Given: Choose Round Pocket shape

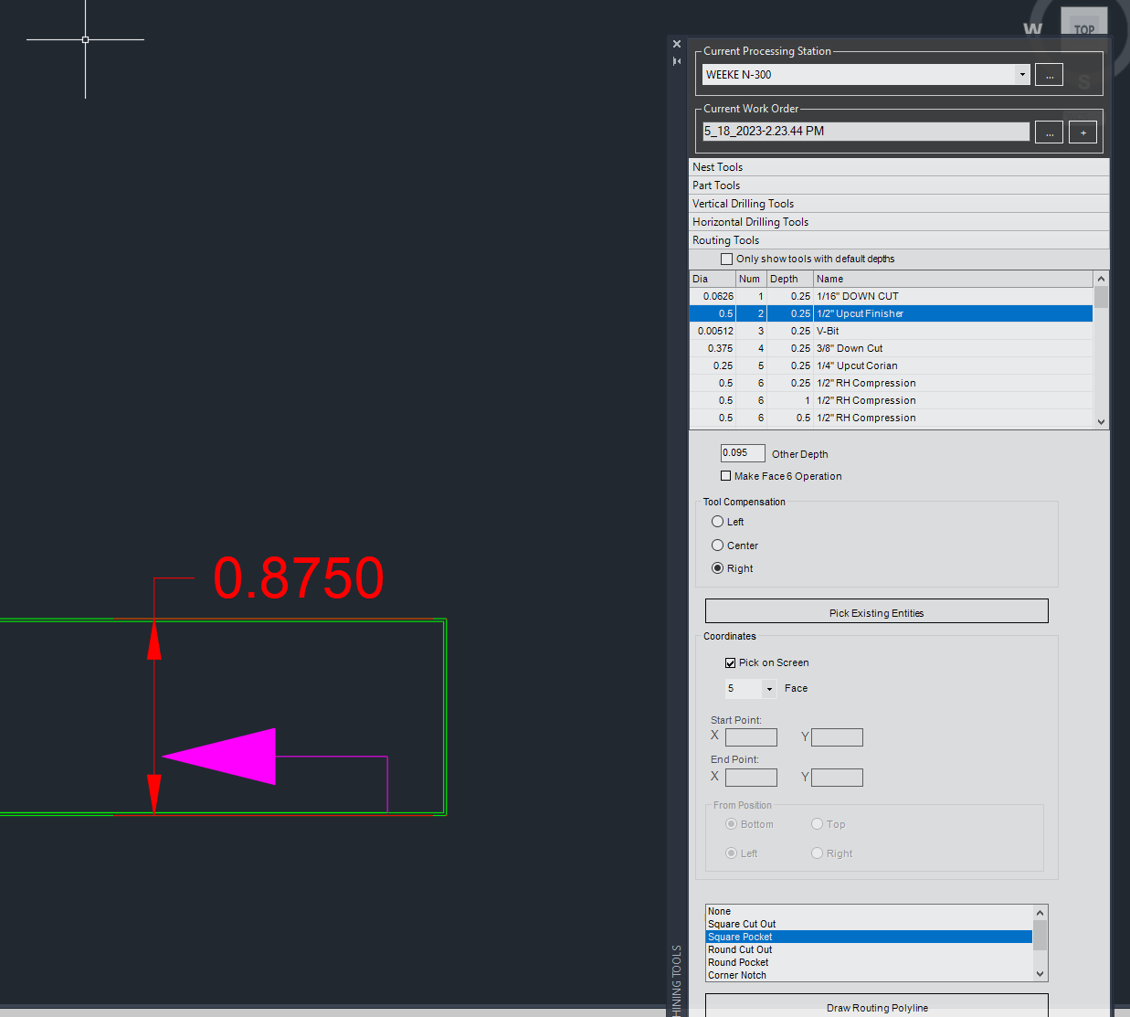Looking at the screenshot, I should click(x=869, y=962).
